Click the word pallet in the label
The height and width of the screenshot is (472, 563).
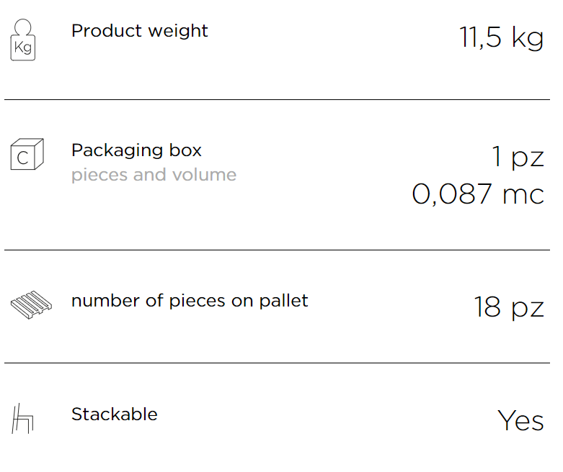click(x=283, y=301)
